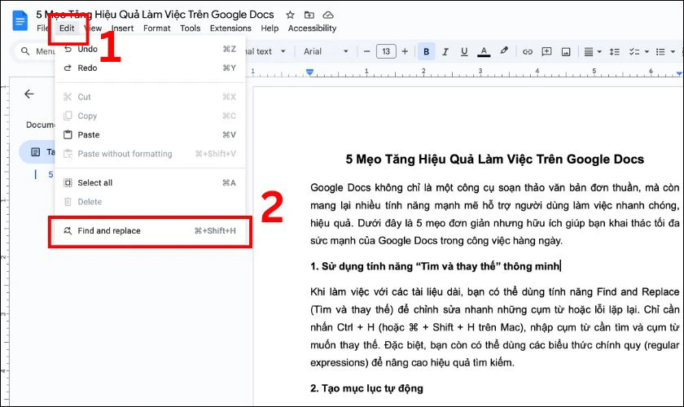Click the bold document title heading

coord(495,160)
